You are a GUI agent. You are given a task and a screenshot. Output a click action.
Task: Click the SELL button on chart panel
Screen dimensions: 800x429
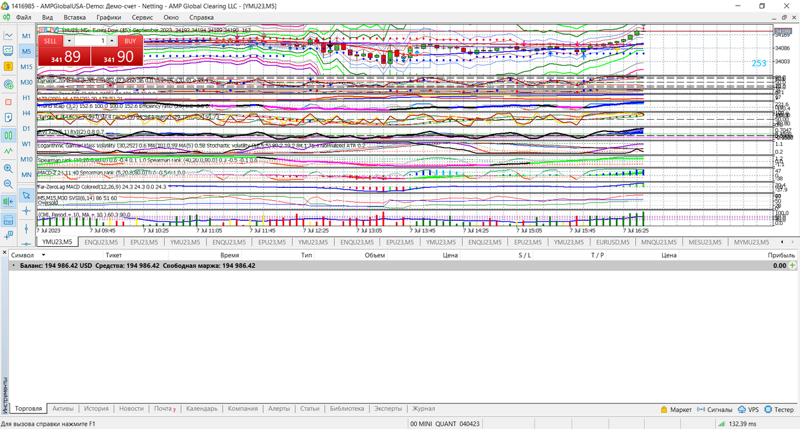click(50, 41)
